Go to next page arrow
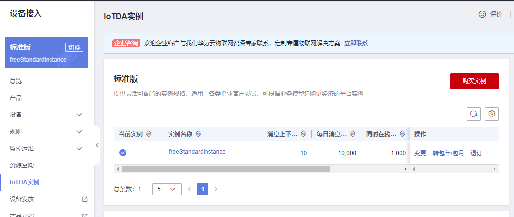Image resolution: width=514 pixels, height=217 pixels. [216, 189]
